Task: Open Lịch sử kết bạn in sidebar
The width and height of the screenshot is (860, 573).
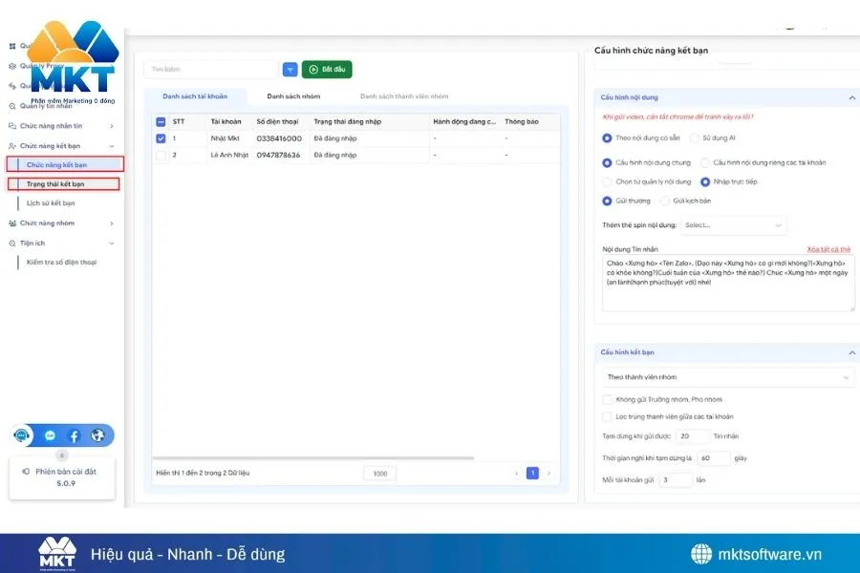Action: point(51,203)
